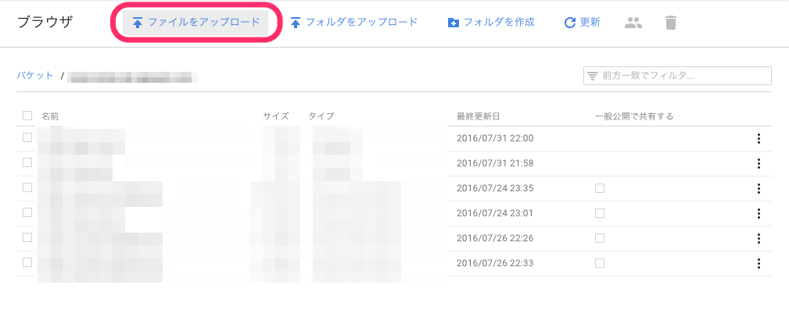Refresh the list with 更新 icon
Image resolution: width=789 pixels, height=310 pixels.
pos(569,23)
